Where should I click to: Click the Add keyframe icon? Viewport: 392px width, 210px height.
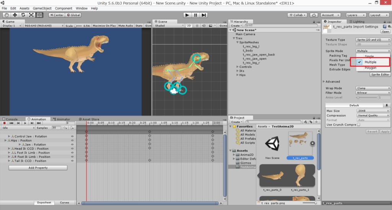(x=65, y=128)
